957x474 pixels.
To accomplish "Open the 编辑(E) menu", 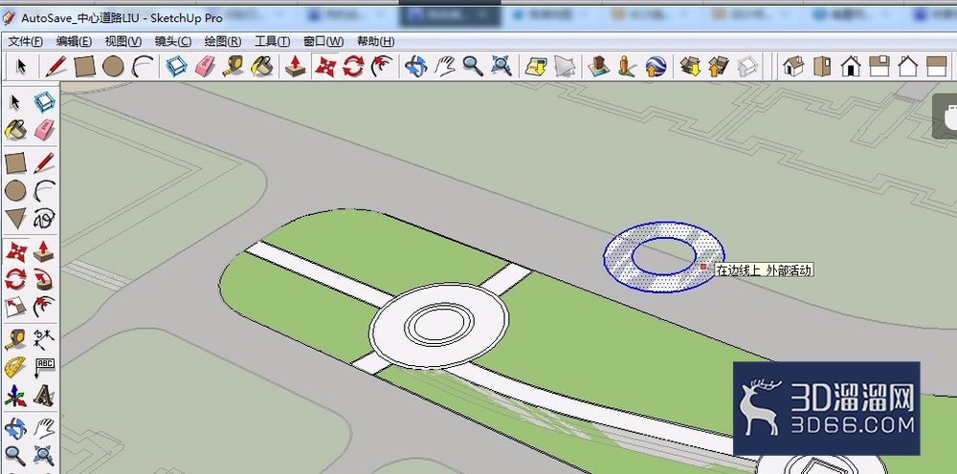I will pos(74,41).
